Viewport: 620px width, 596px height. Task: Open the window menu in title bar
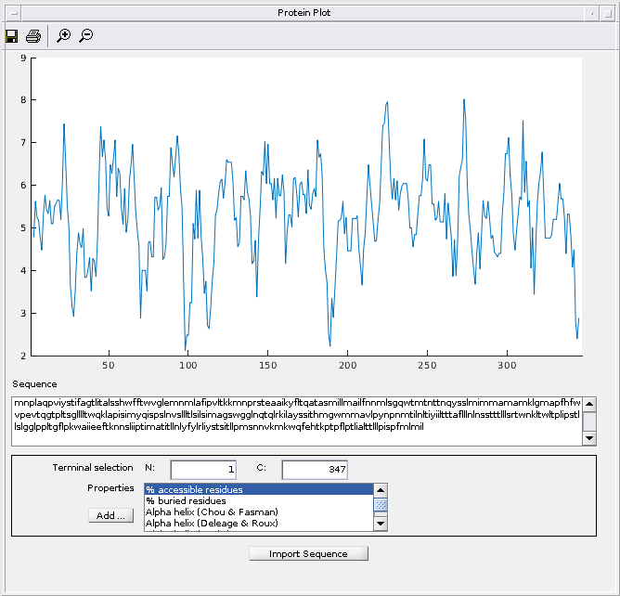[x=11, y=12]
